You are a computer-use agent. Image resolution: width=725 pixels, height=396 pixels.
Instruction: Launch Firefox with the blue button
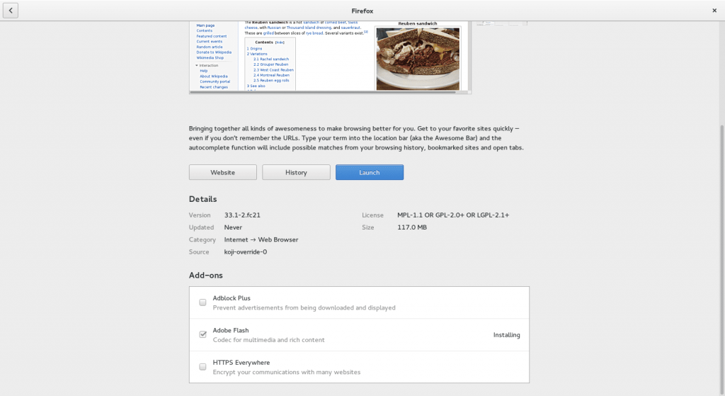coord(370,172)
